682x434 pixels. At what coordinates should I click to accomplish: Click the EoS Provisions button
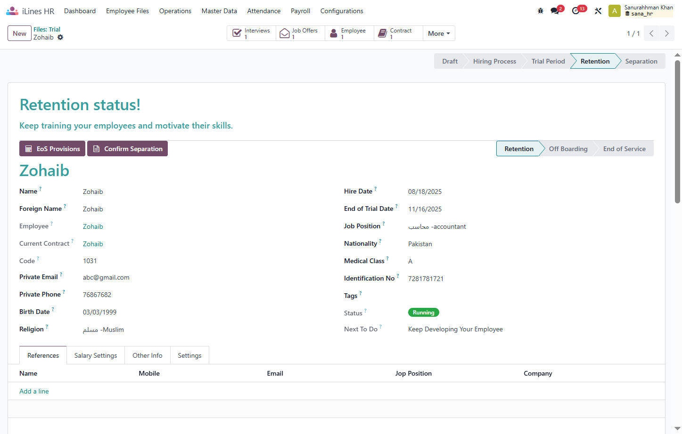tap(52, 149)
